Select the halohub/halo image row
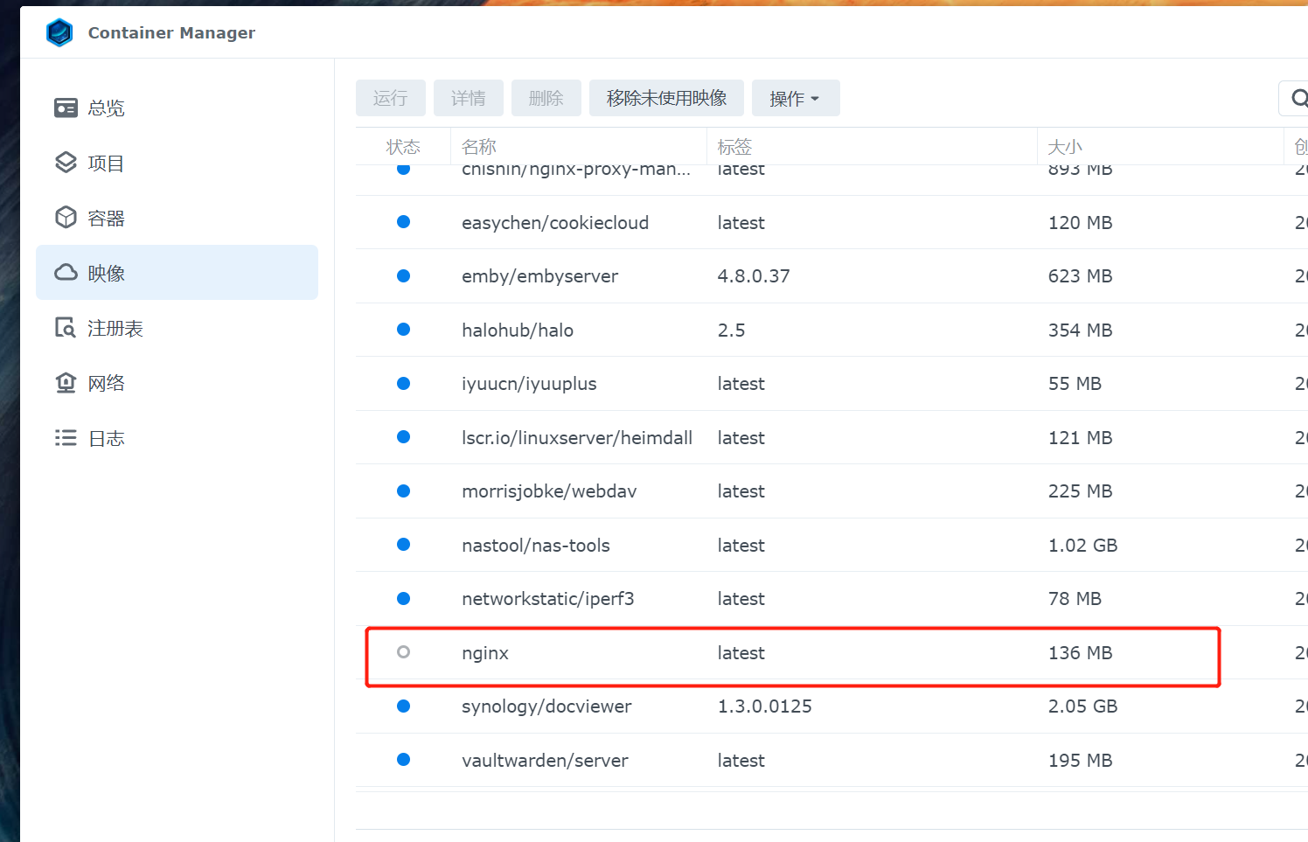This screenshot has width=1308, height=842. pos(831,330)
